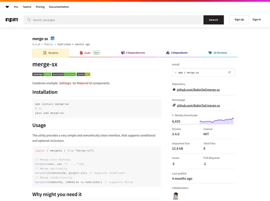Open the 3 Dependents tab

tap(177, 53)
